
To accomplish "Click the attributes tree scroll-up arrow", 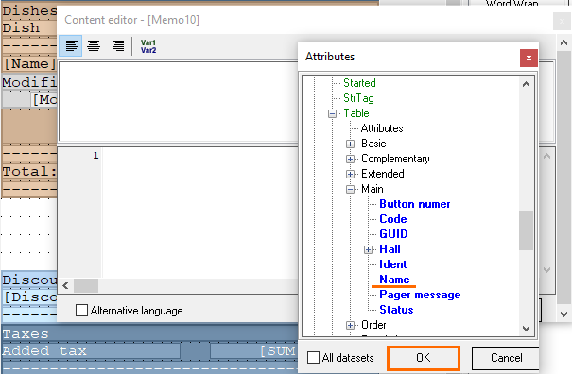I will [x=526, y=85].
